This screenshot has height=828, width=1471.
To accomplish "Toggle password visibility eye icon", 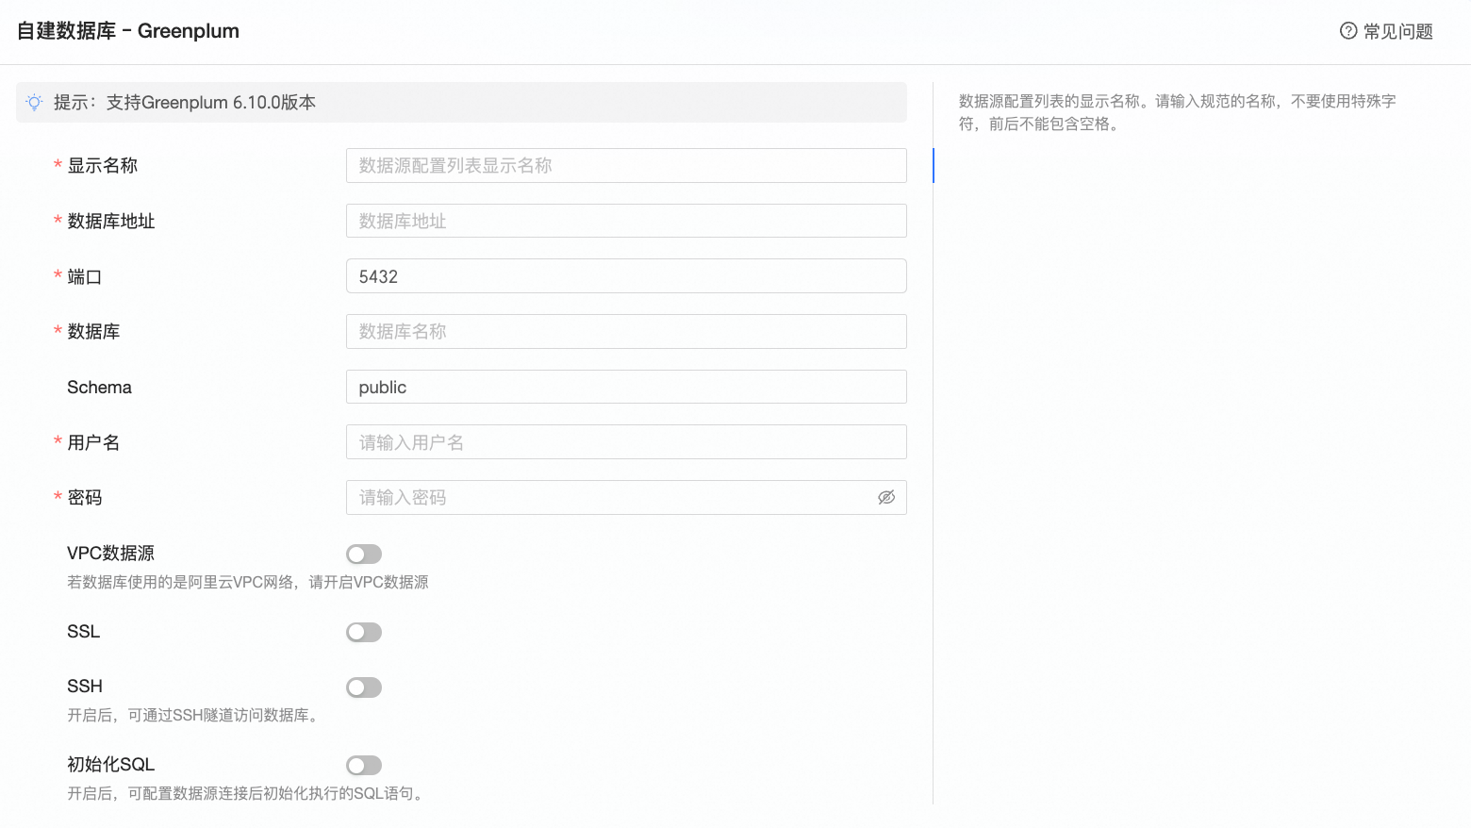I will coord(886,497).
